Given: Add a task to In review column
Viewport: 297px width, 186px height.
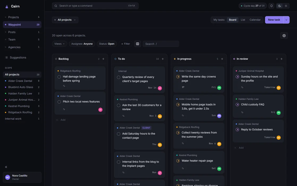Looking at the screenshot, I should pyautogui.click(x=281, y=59).
